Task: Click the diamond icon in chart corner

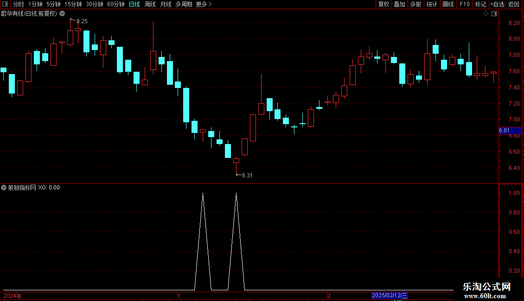Action: click(x=486, y=14)
